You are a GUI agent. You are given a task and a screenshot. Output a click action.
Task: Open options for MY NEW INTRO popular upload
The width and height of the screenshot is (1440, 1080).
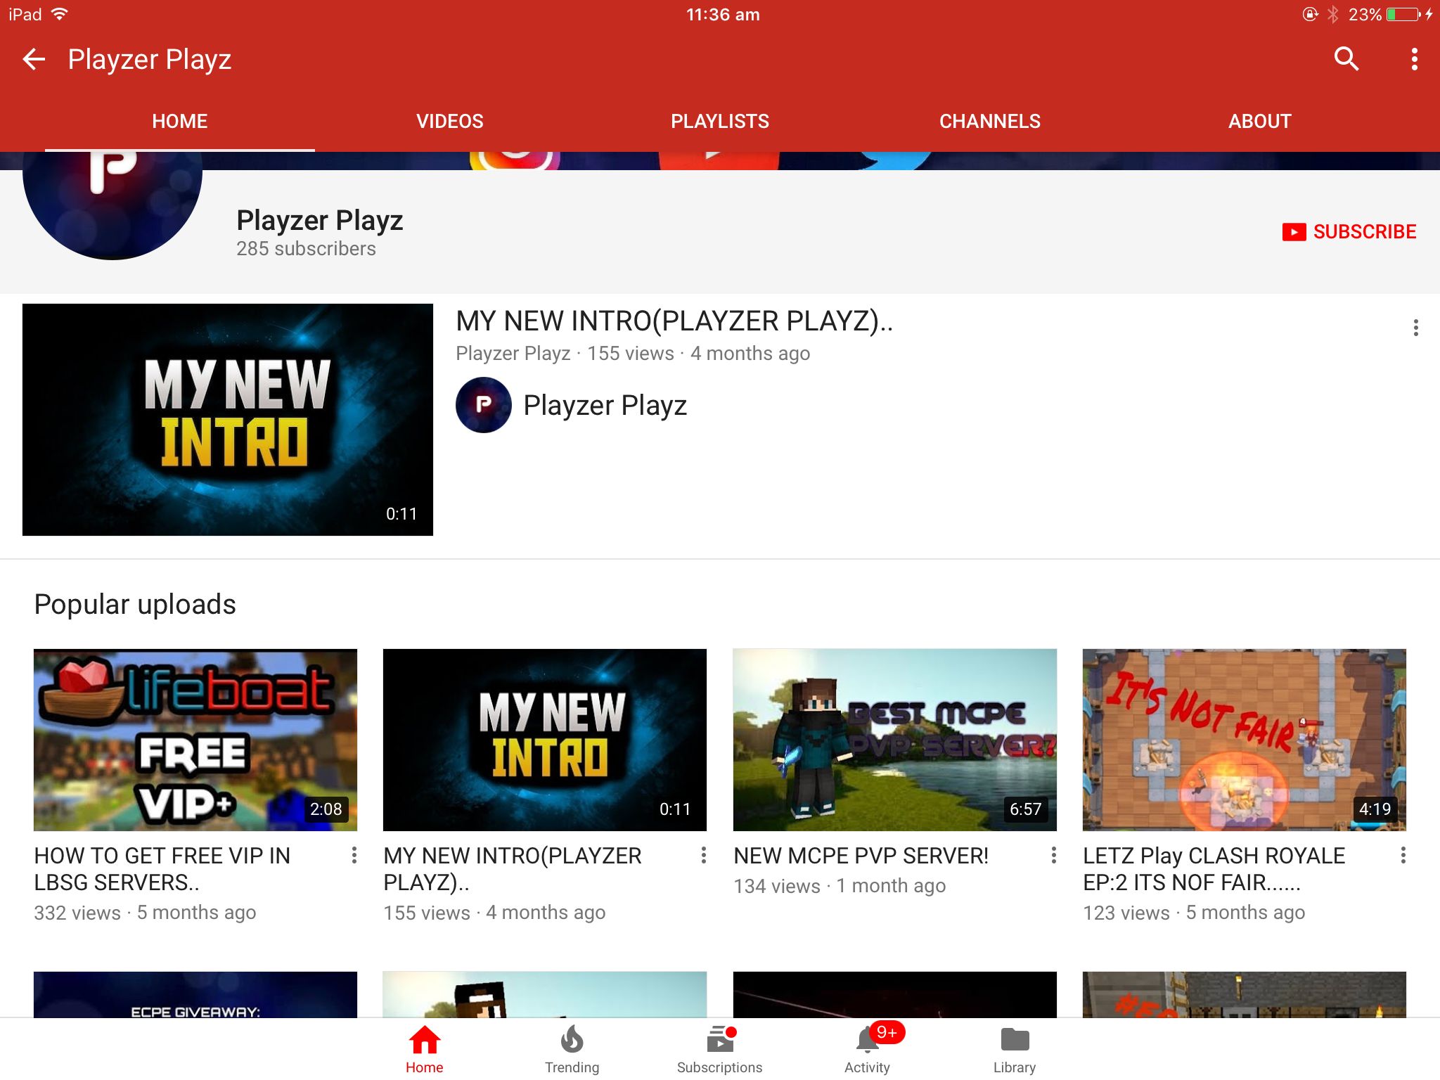(x=703, y=855)
